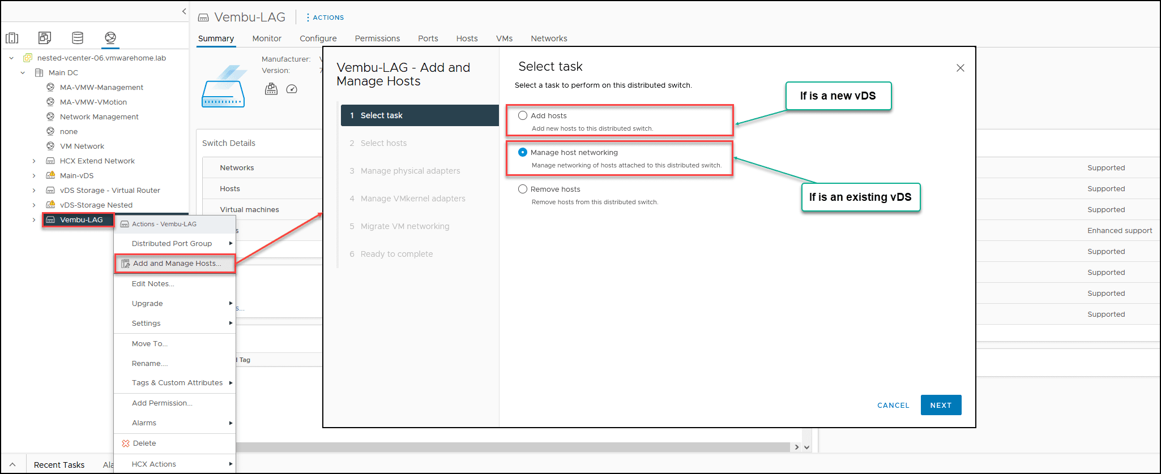Collapse the left navigator panel arrow

[184, 11]
